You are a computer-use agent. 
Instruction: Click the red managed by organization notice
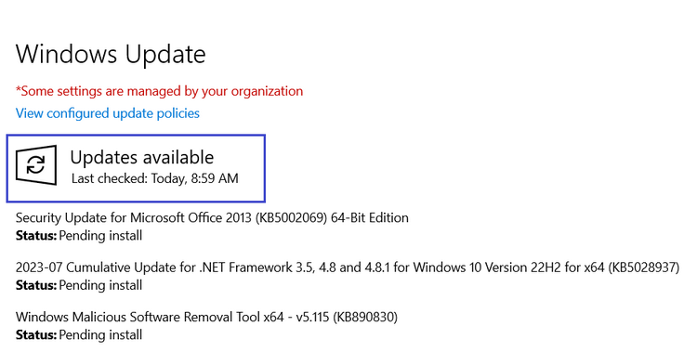click(159, 91)
